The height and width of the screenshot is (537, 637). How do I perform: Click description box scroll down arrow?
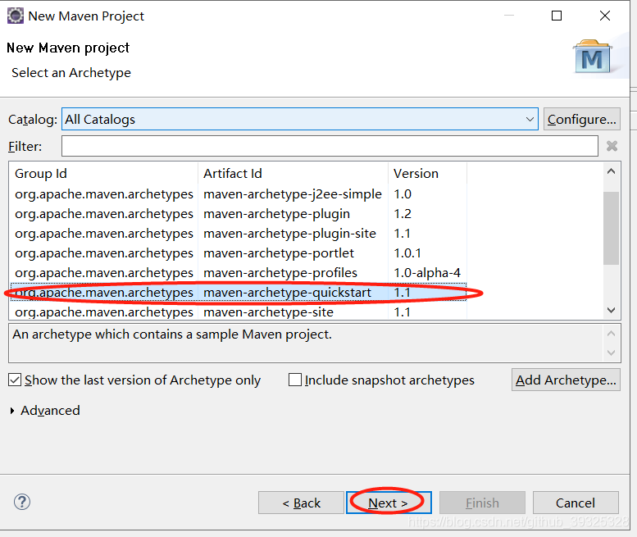point(611,353)
